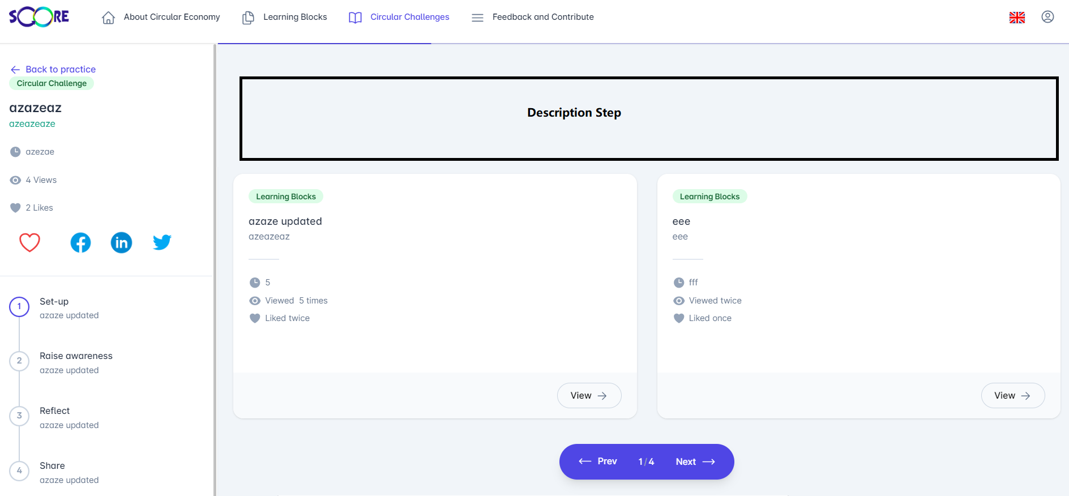Image resolution: width=1069 pixels, height=496 pixels.
Task: Open the user profile icon
Action: tap(1047, 17)
